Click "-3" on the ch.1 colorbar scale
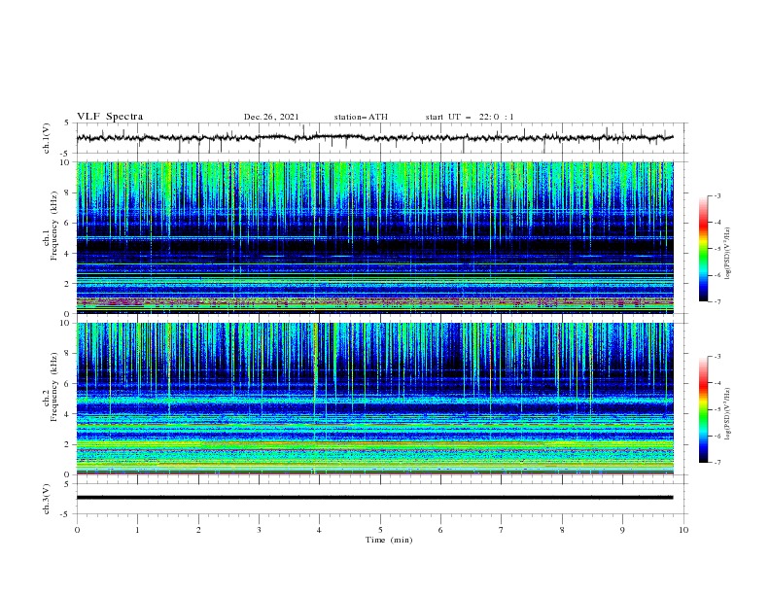The width and height of the screenshot is (770, 595). [717, 195]
